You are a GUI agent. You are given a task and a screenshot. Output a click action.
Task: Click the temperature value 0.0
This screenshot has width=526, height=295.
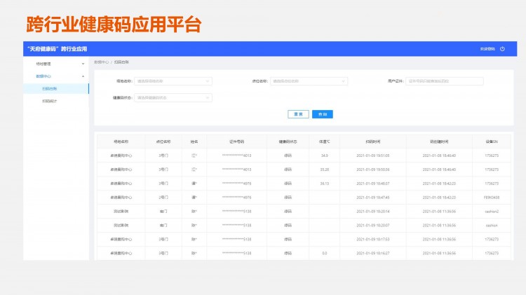(325, 254)
